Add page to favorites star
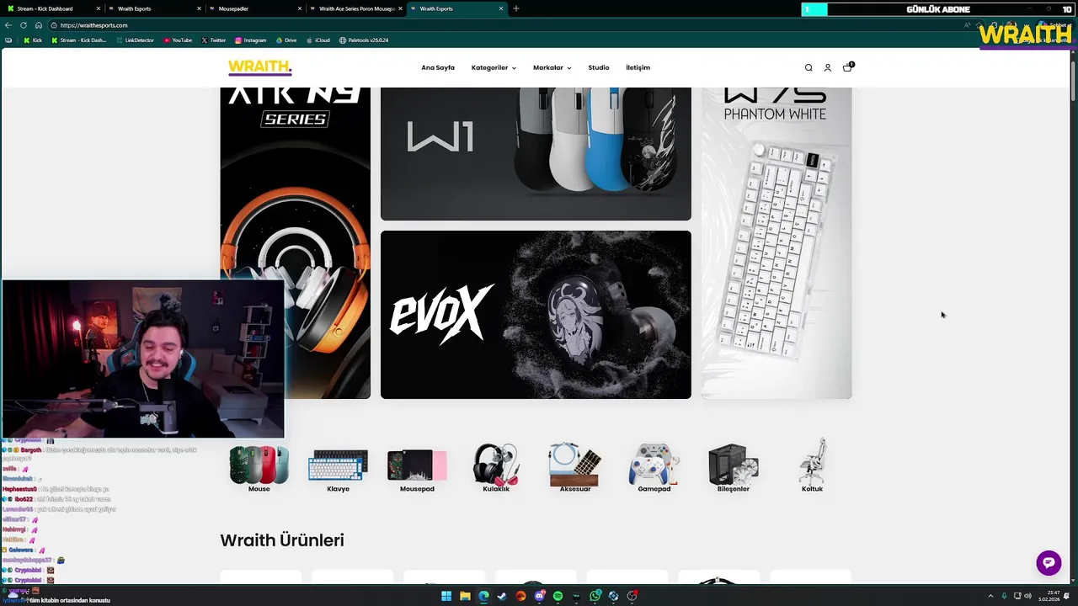The image size is (1078, 606). pyautogui.click(x=980, y=25)
